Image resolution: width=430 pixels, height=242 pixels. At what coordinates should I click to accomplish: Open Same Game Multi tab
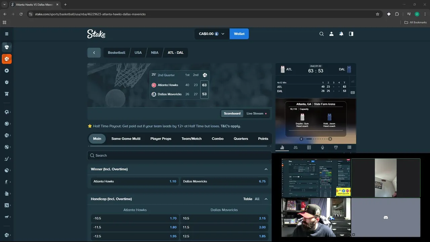tap(126, 138)
